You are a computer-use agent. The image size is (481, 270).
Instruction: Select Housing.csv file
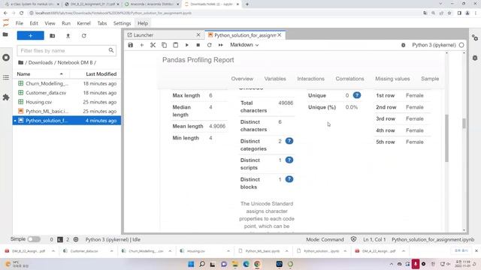67,102
